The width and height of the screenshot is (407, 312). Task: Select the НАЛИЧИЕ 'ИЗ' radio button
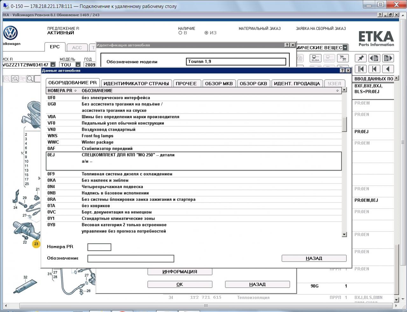tap(207, 33)
